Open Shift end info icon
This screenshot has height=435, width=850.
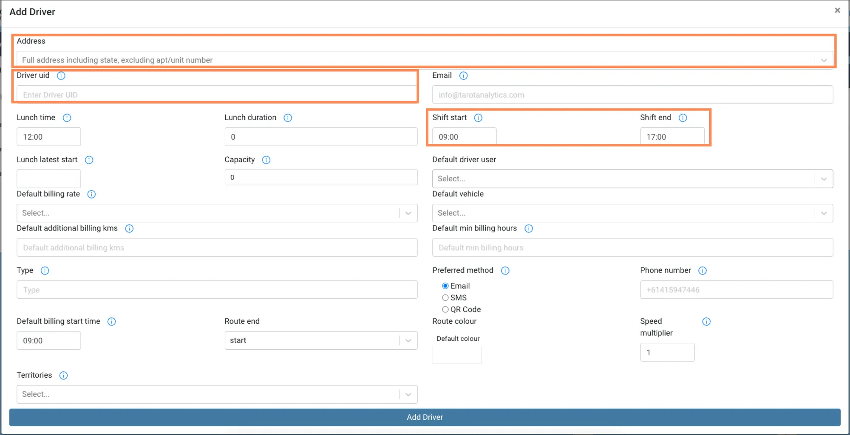point(683,118)
